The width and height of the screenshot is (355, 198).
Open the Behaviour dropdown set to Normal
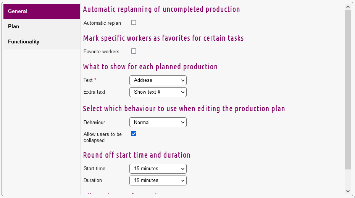tap(158, 123)
